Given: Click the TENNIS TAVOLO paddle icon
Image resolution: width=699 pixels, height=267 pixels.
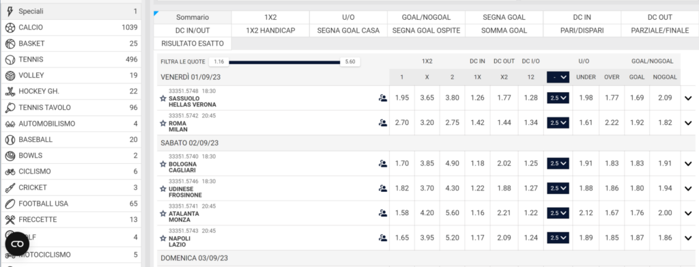Looking at the screenshot, I should 10,108.
